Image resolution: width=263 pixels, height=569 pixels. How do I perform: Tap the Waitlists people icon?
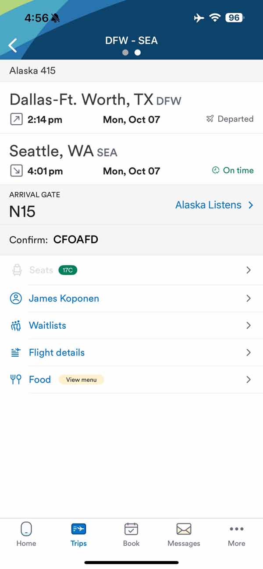16,326
